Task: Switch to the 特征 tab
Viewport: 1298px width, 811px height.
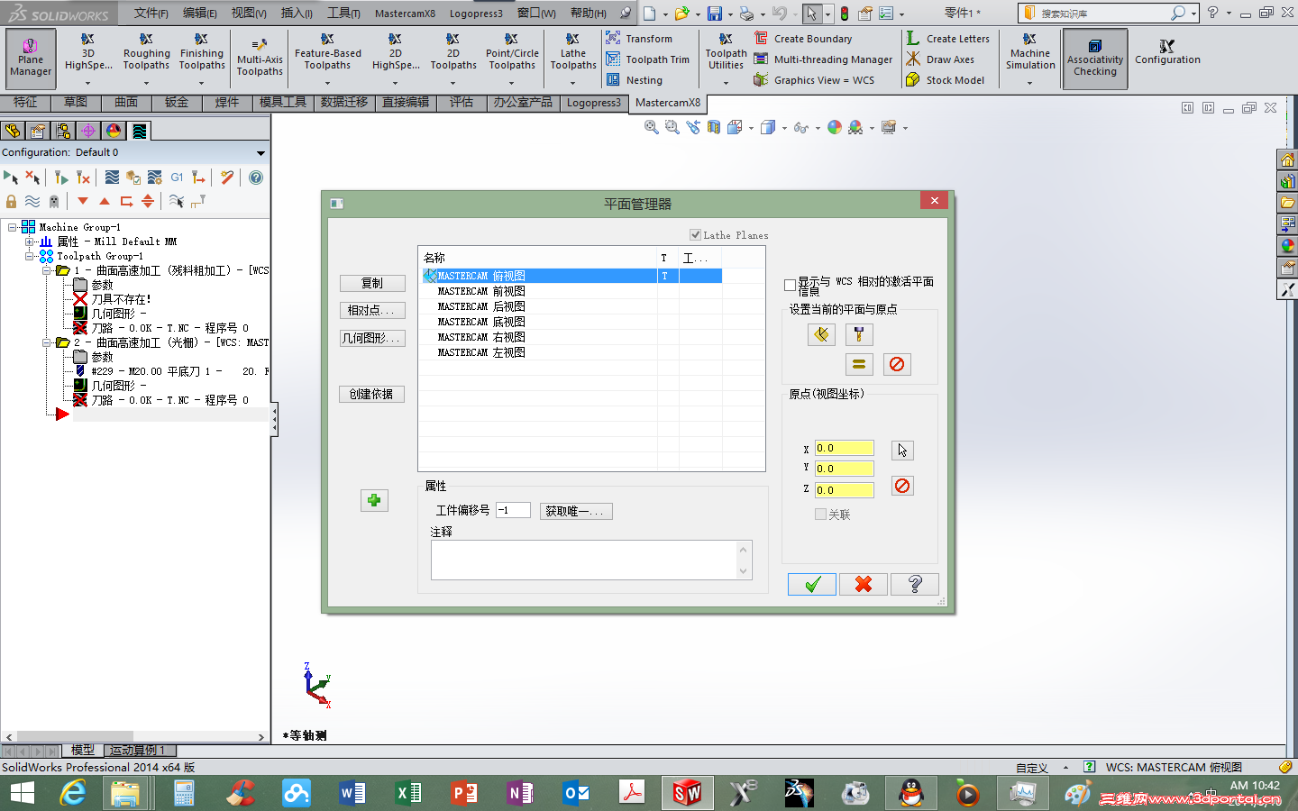Action: click(x=25, y=103)
